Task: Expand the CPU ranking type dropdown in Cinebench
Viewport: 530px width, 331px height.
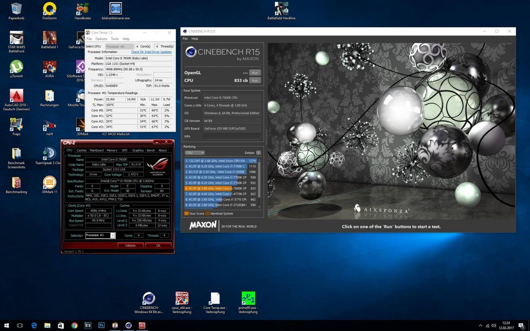Action: point(195,153)
